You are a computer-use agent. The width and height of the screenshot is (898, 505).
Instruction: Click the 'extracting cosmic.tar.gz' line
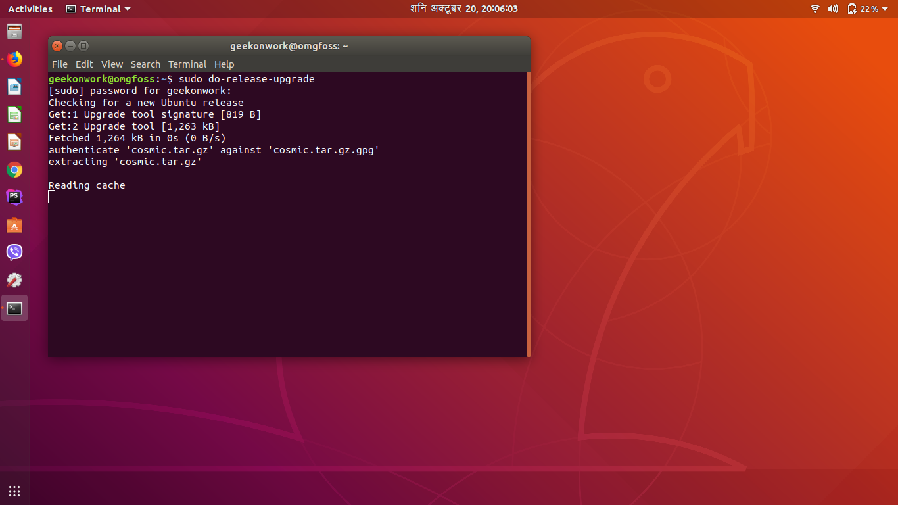[125, 162]
